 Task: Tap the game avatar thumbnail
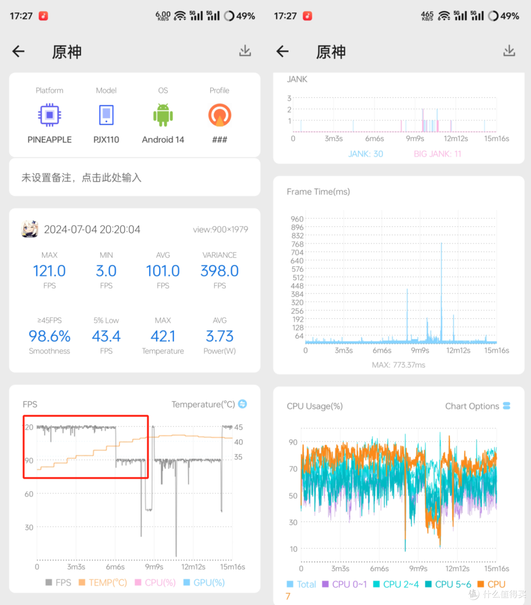coord(30,229)
